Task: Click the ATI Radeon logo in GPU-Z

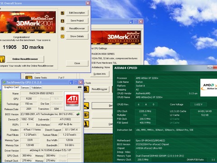Action: 72,101
